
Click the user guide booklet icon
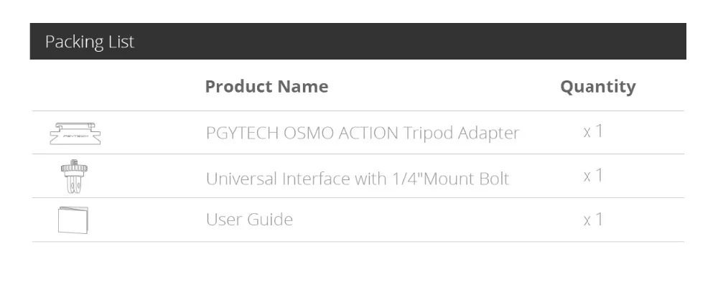tap(74, 220)
